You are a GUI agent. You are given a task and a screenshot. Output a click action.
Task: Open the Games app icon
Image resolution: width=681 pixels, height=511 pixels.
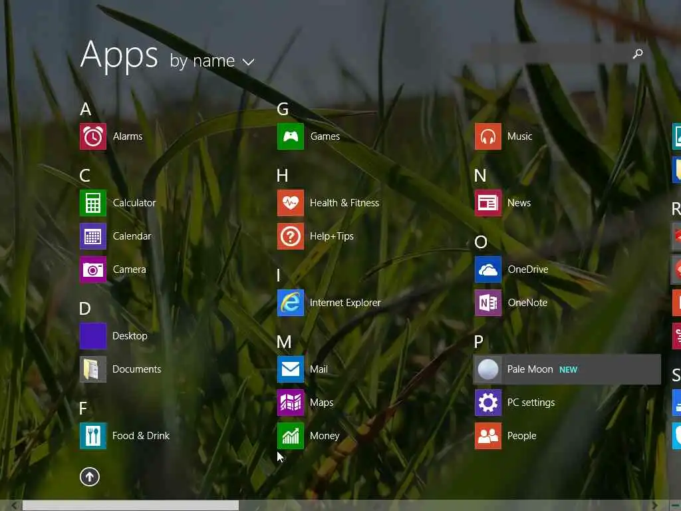click(x=291, y=136)
